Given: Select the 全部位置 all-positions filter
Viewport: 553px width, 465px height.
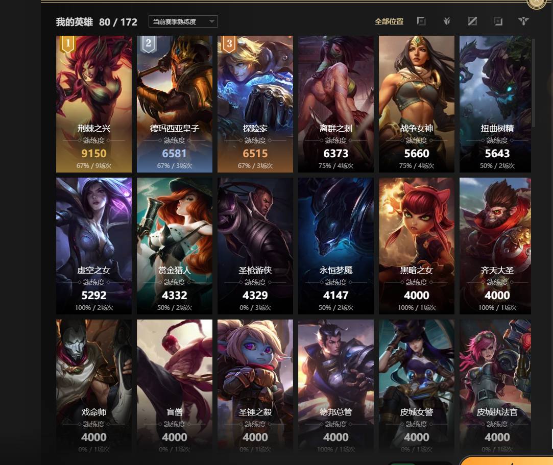Looking at the screenshot, I should click(x=389, y=21).
